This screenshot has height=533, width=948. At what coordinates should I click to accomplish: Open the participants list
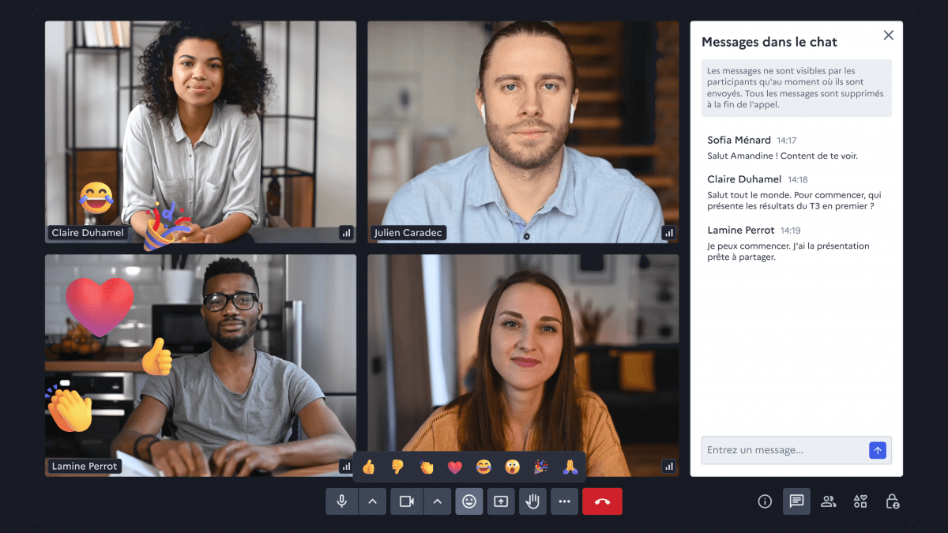pos(828,501)
